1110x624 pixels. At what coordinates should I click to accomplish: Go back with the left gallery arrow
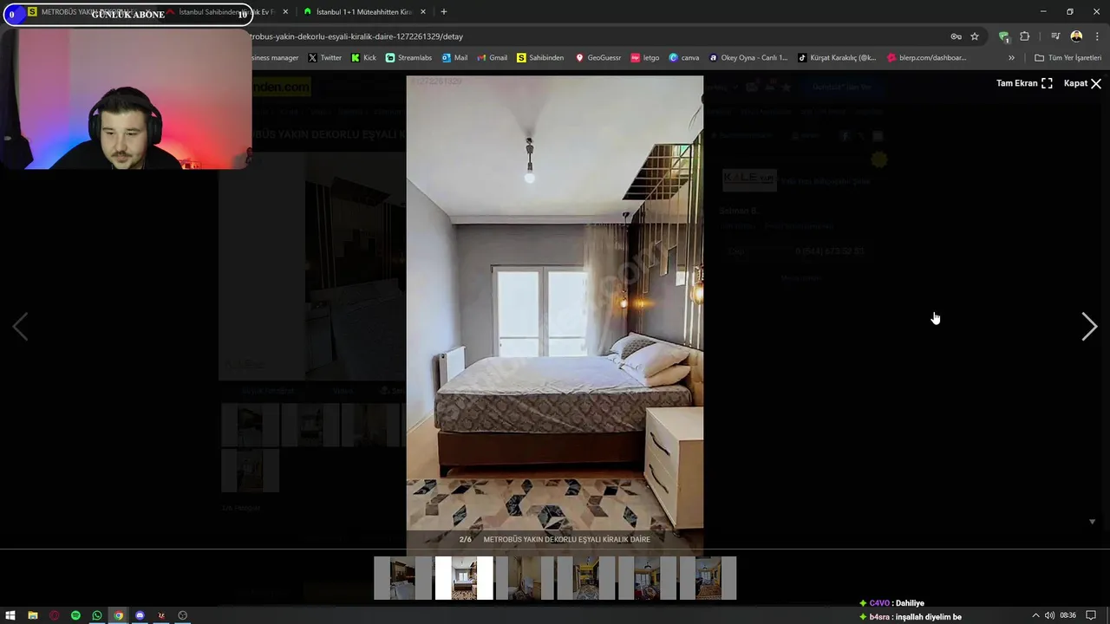coord(20,326)
